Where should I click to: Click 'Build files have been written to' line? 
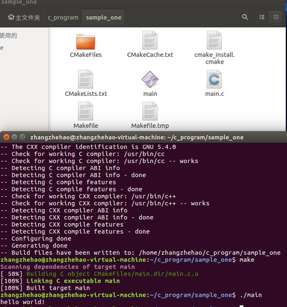[140, 253]
